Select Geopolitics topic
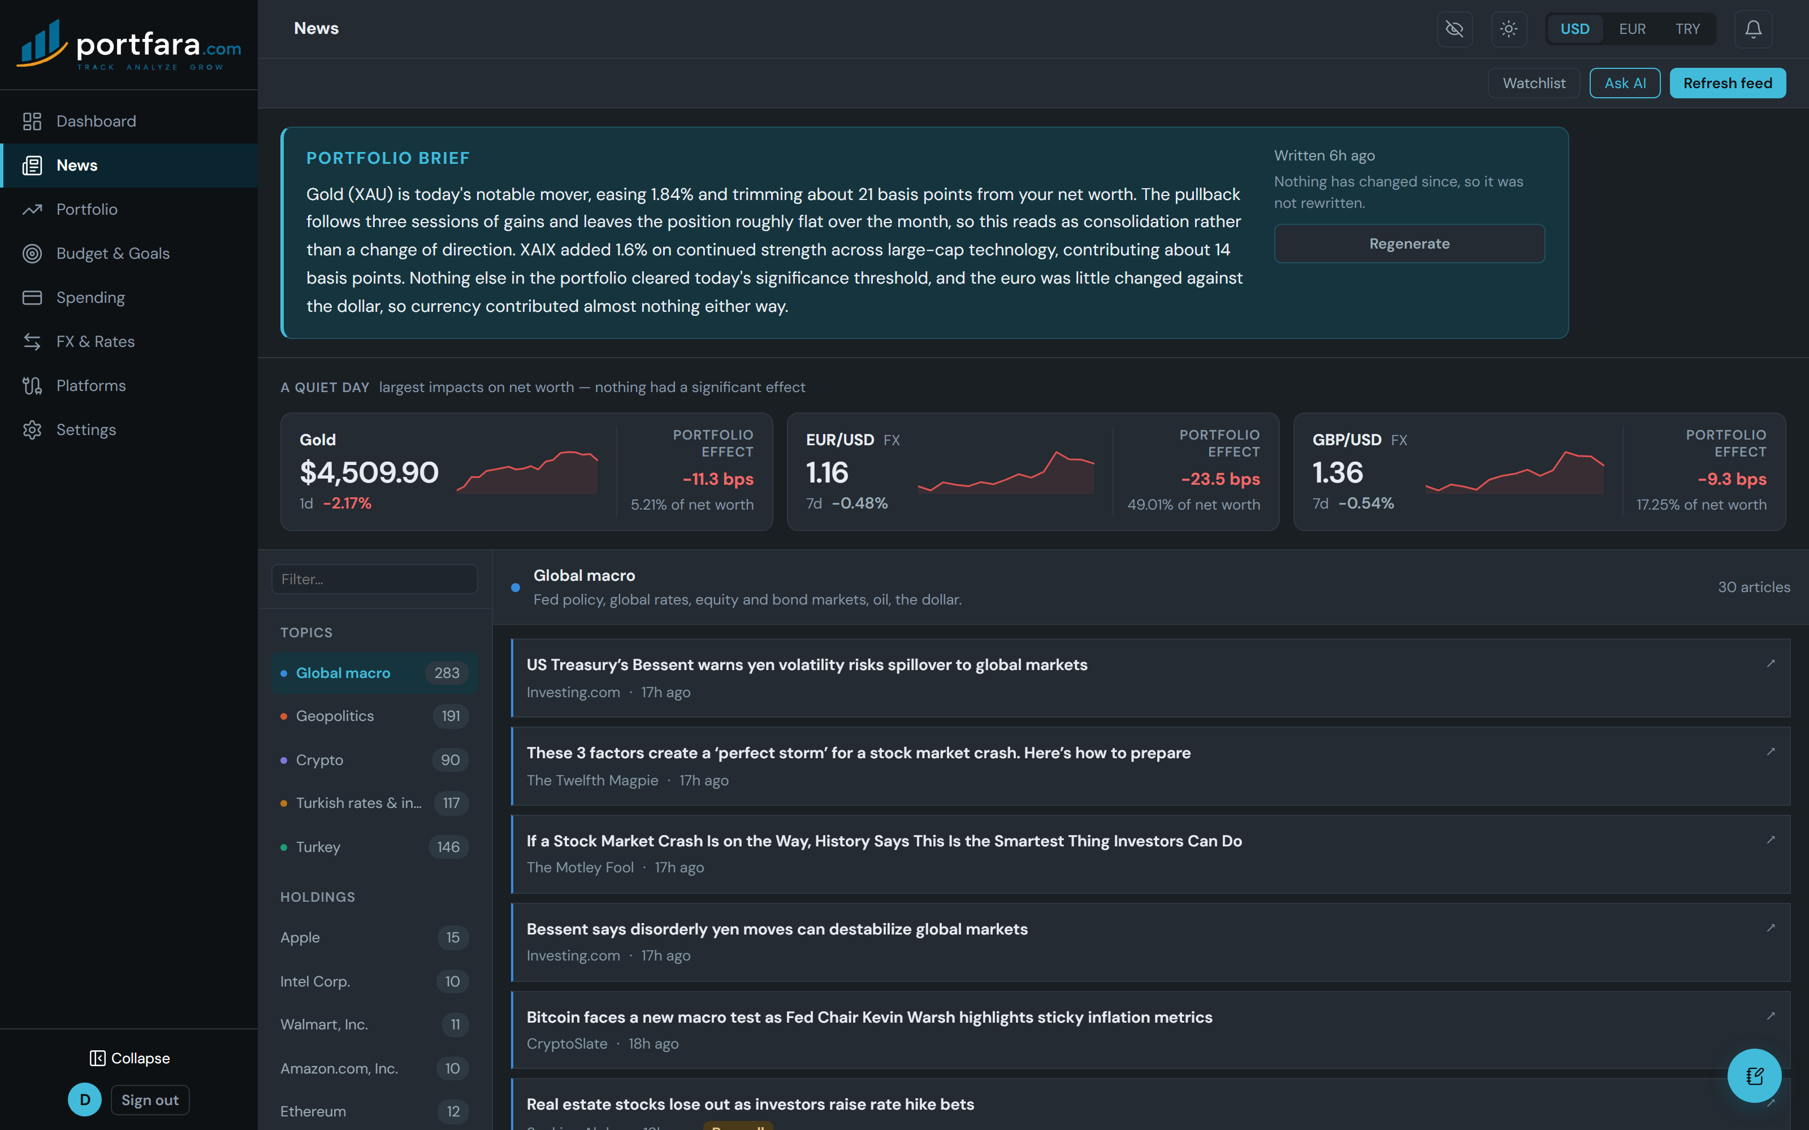The height and width of the screenshot is (1130, 1809). (374, 716)
